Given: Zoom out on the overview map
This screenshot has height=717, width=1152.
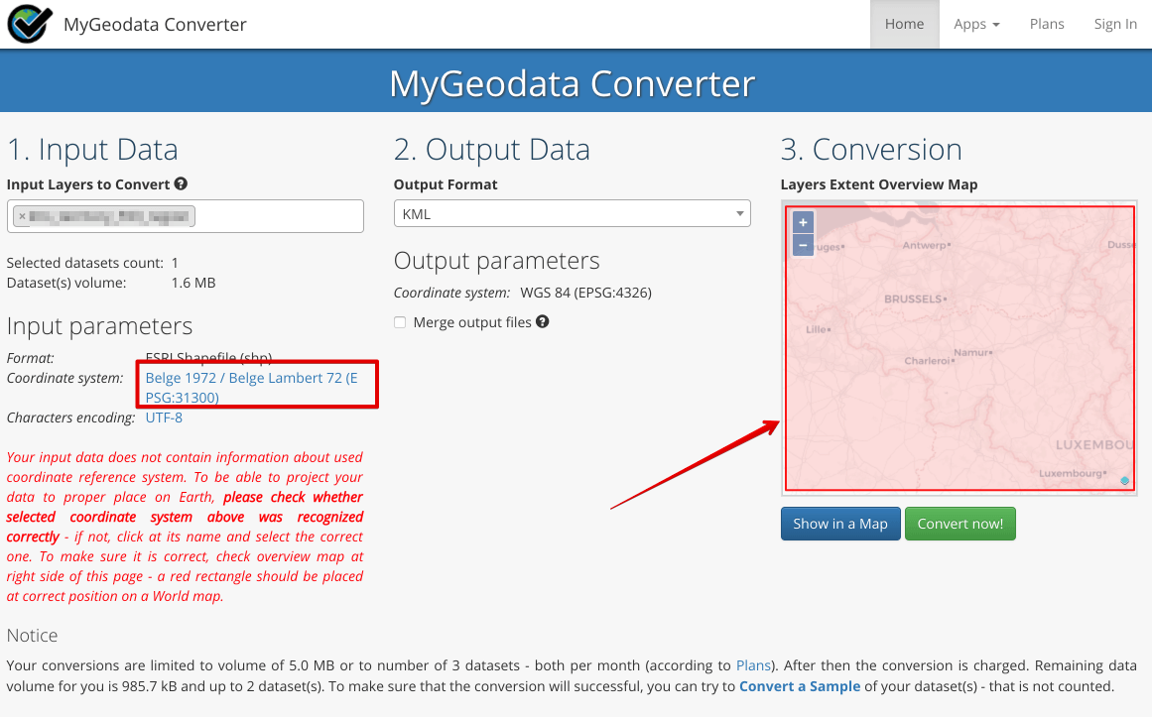Looking at the screenshot, I should click(x=804, y=245).
